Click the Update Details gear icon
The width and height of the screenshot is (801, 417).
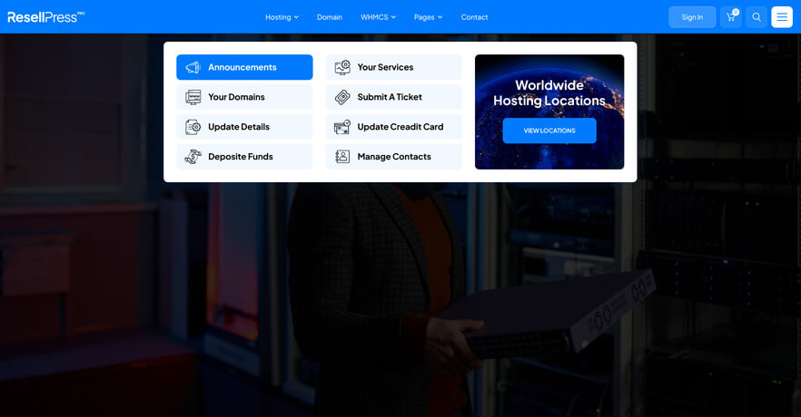pos(193,127)
